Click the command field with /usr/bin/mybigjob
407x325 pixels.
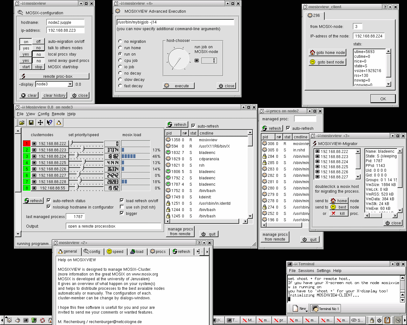pos(176,22)
